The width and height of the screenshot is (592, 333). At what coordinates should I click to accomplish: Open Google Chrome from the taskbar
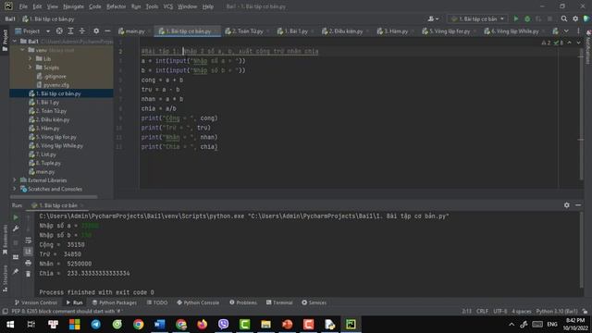(x=138, y=325)
